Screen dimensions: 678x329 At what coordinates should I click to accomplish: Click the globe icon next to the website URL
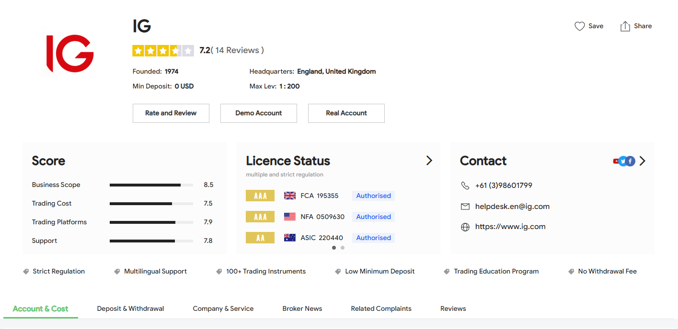tap(465, 227)
